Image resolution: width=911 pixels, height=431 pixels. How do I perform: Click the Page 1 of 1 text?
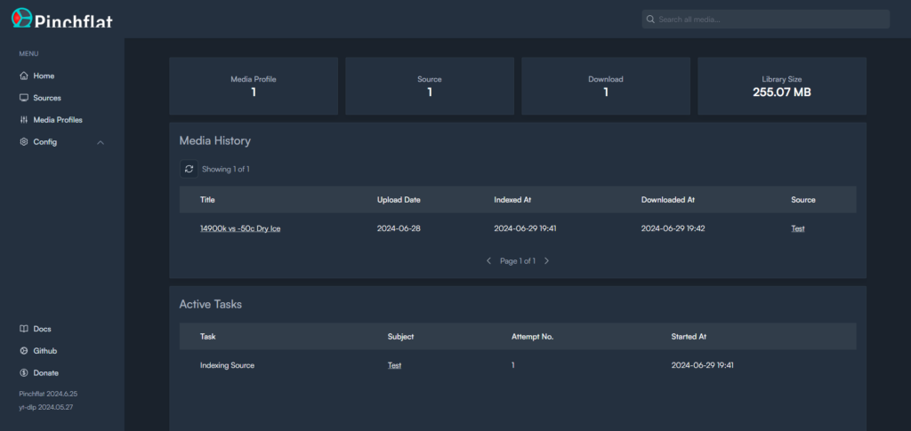[x=518, y=261]
